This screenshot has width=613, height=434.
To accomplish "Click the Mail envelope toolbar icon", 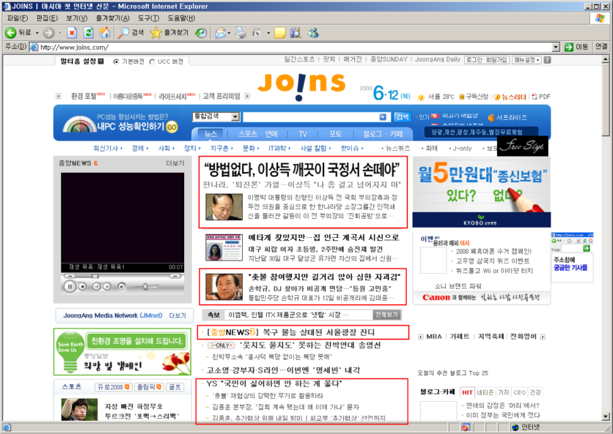I will [220, 33].
